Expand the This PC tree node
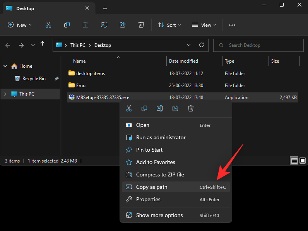 coord(5,94)
